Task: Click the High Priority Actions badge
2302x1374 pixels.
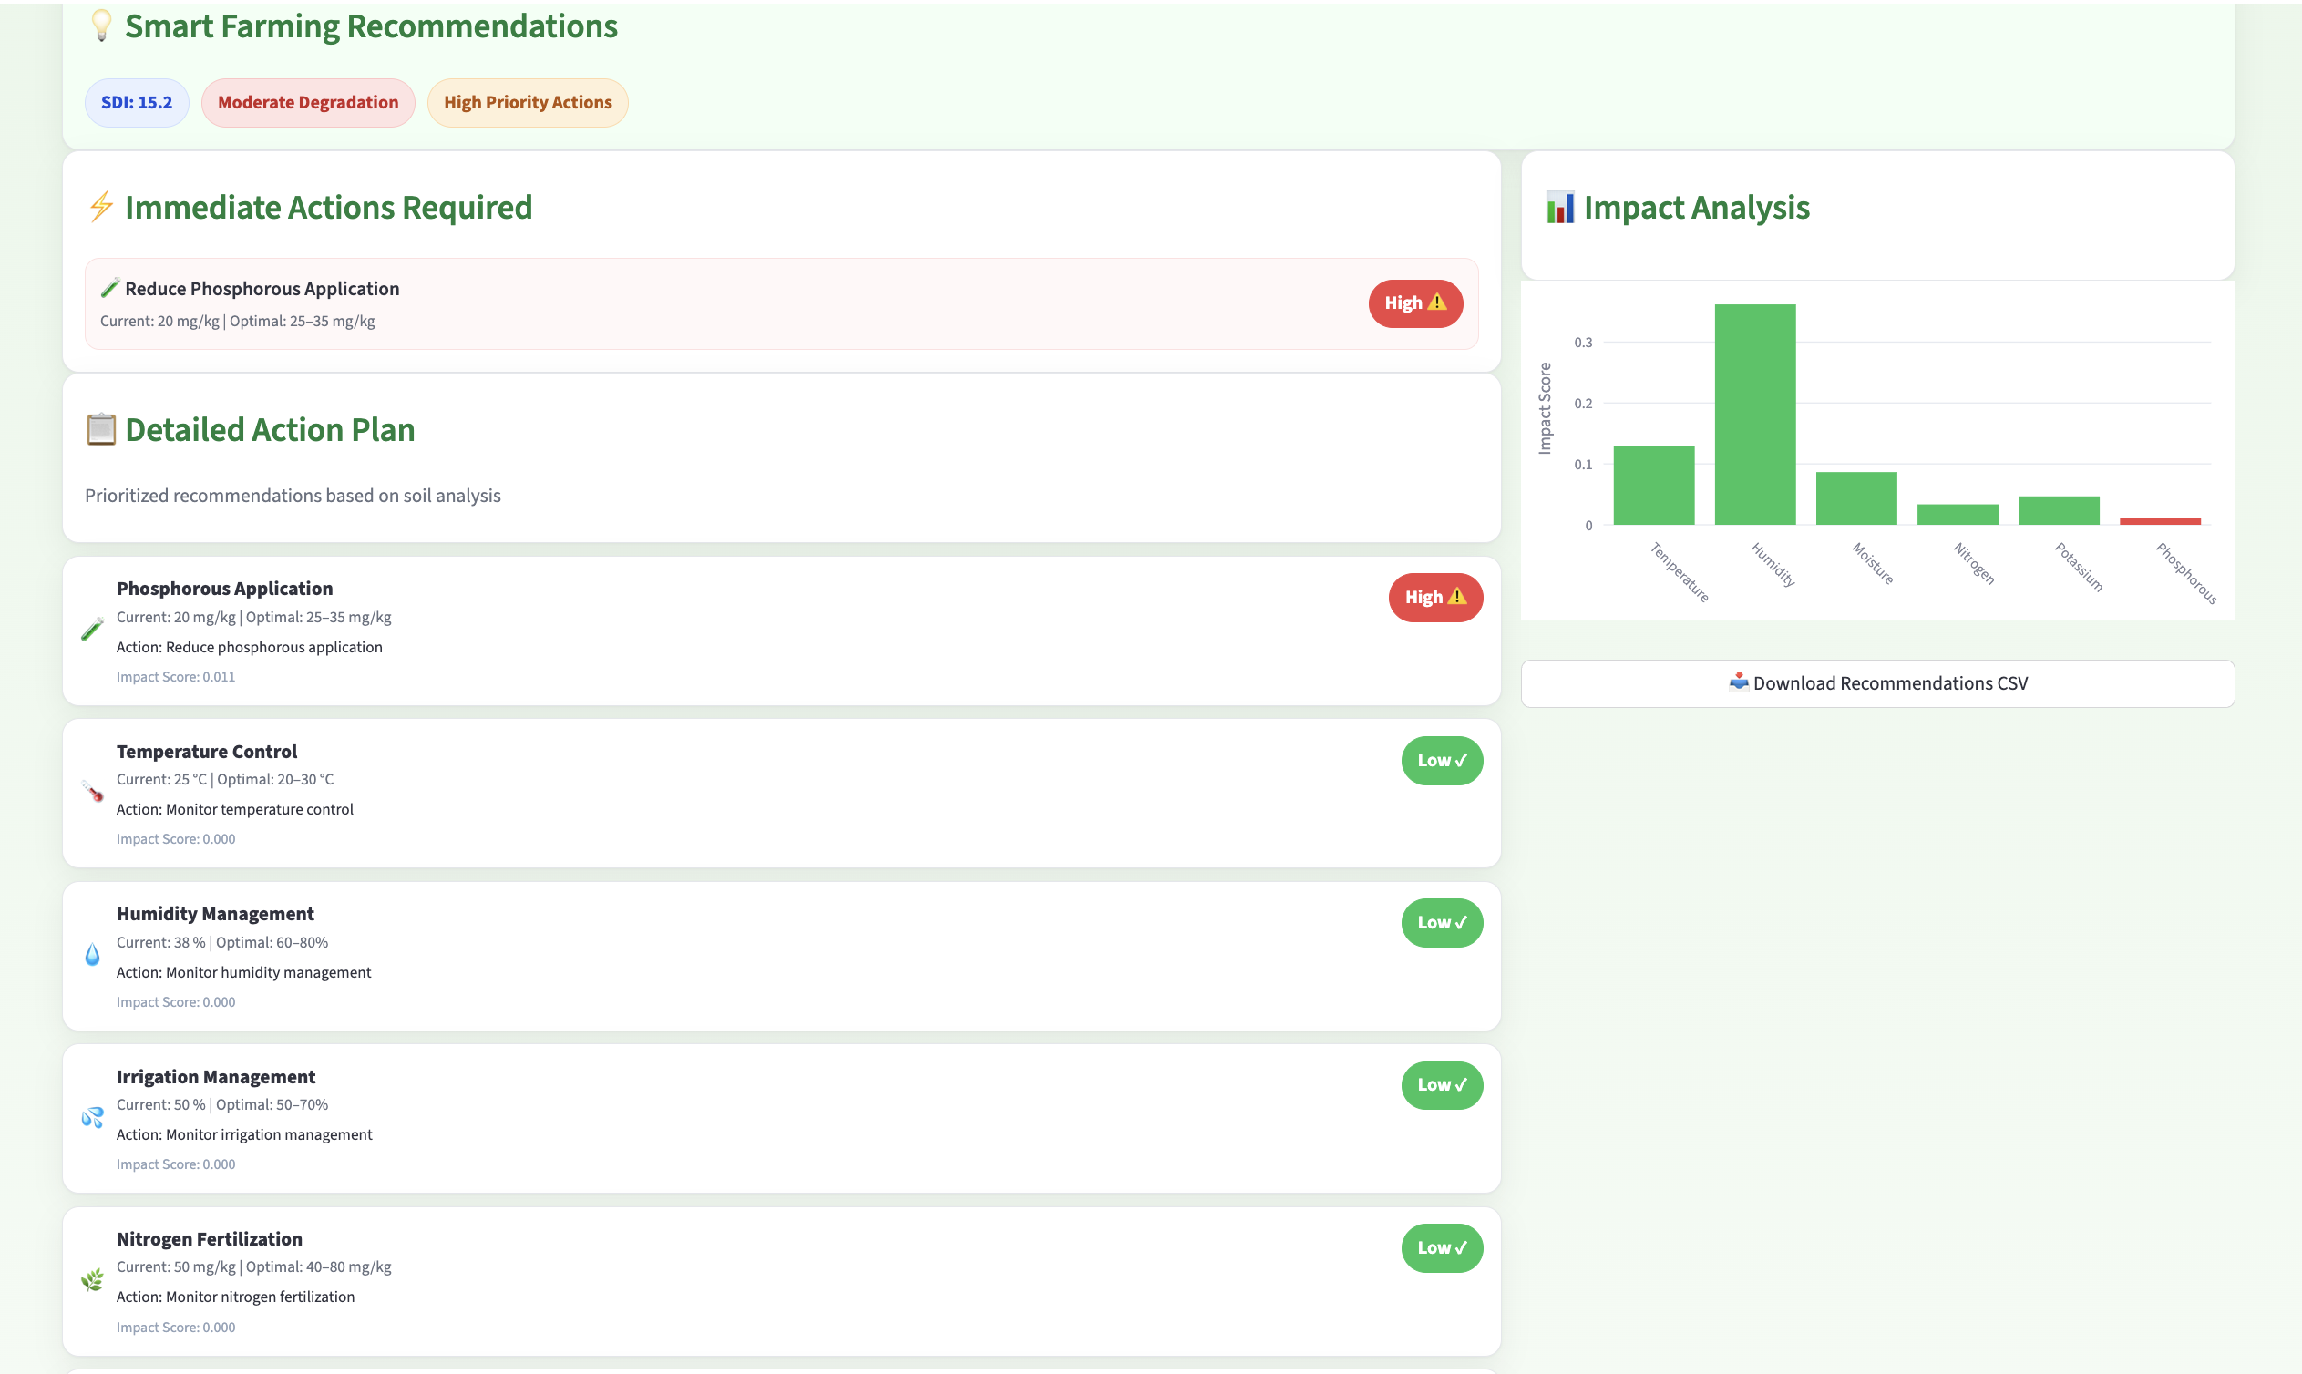Action: point(527,103)
